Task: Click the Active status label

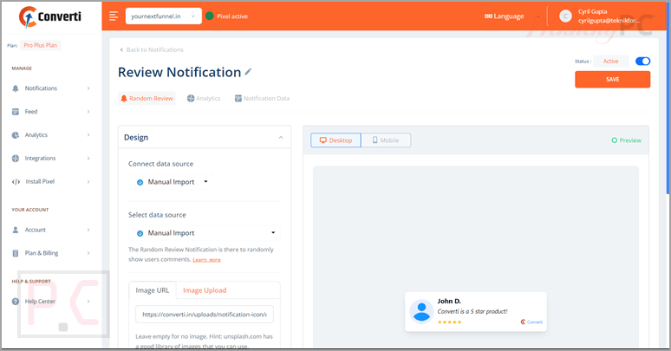Action: point(610,62)
